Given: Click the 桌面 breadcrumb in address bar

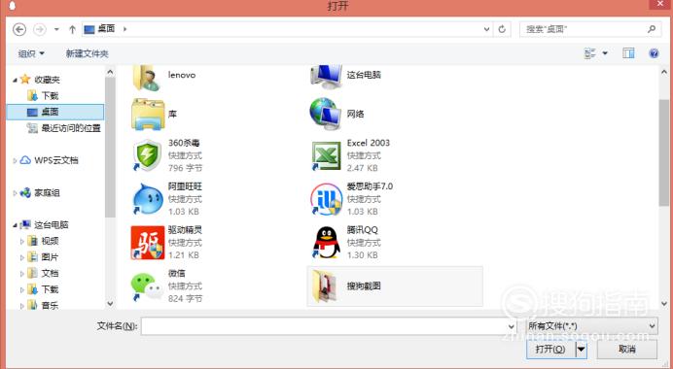Looking at the screenshot, I should pyautogui.click(x=106, y=29).
